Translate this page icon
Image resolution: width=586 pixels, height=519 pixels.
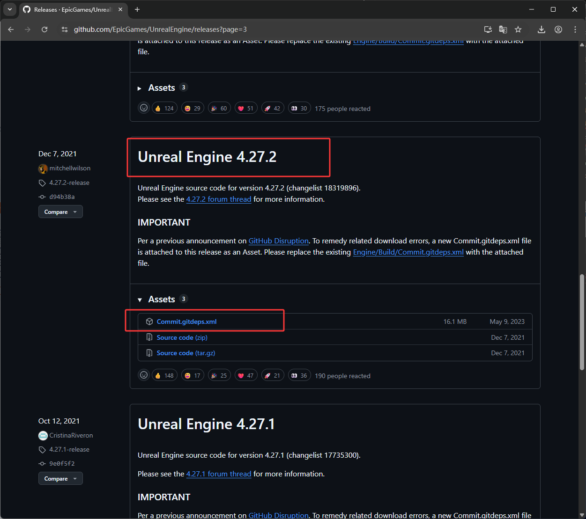[x=503, y=29]
